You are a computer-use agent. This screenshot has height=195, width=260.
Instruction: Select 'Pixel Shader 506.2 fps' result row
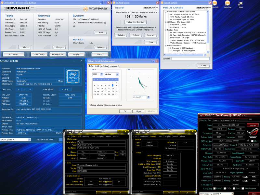179,38
